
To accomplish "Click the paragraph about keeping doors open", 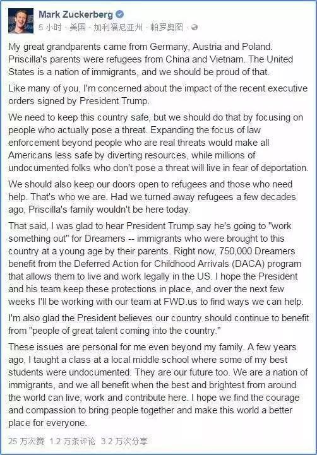I will (152, 197).
